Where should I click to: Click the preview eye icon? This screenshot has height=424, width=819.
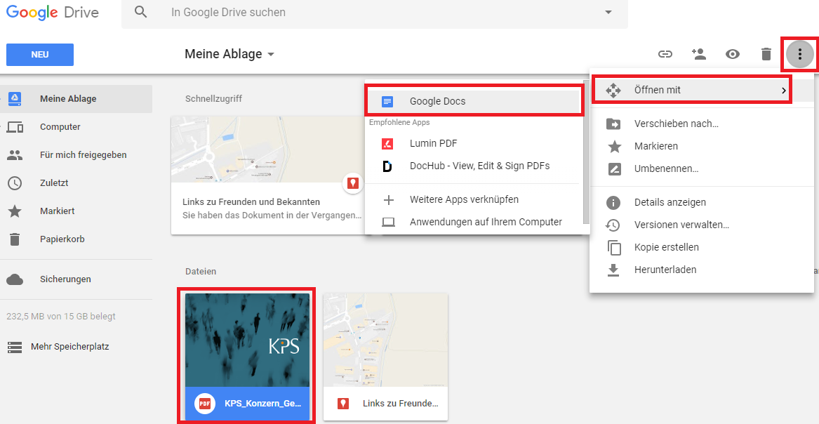[732, 54]
